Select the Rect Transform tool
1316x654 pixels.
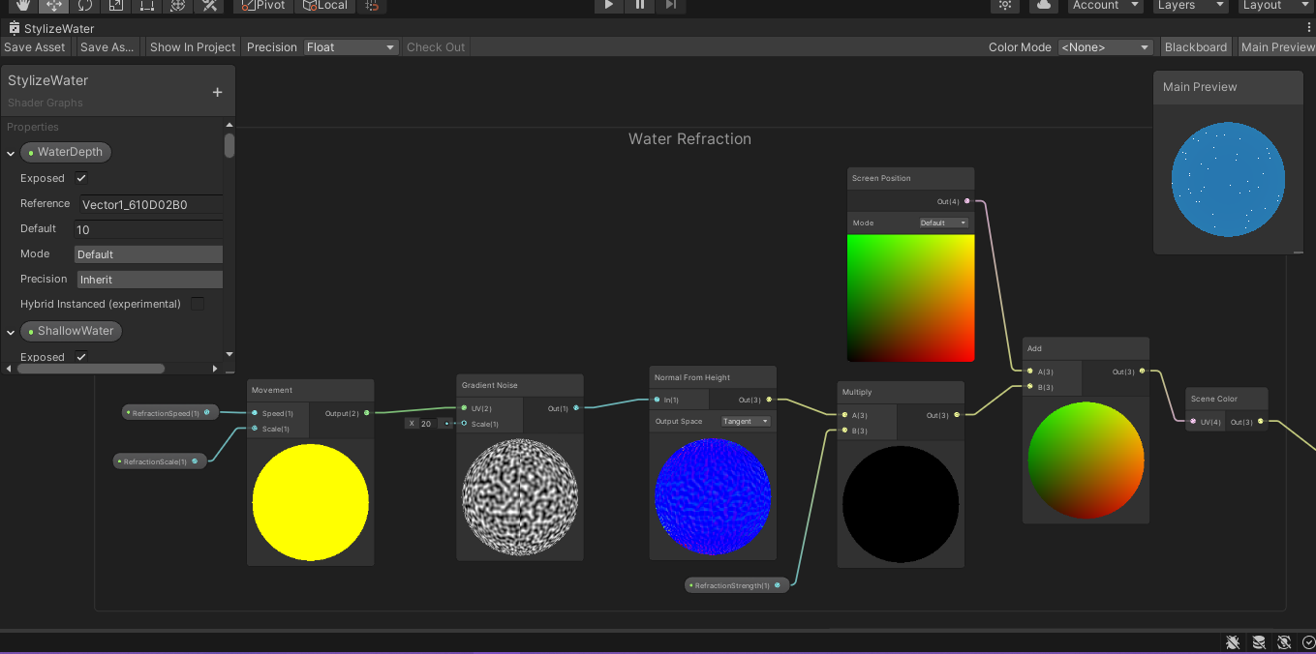point(144,6)
